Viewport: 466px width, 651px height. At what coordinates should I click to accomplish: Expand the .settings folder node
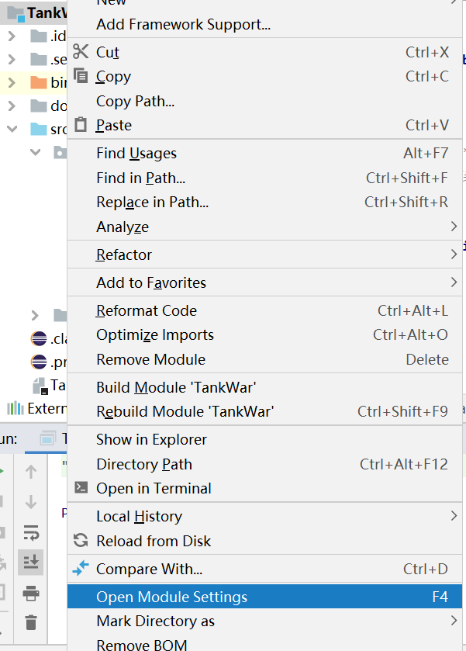(x=12, y=60)
